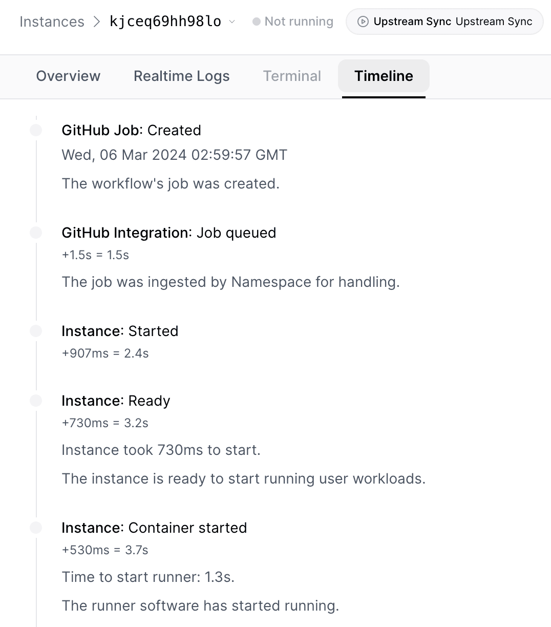
Task: Click the instance name kjceq69hh98lo
Action: click(165, 22)
